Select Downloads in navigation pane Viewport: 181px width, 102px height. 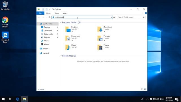coord(48,31)
